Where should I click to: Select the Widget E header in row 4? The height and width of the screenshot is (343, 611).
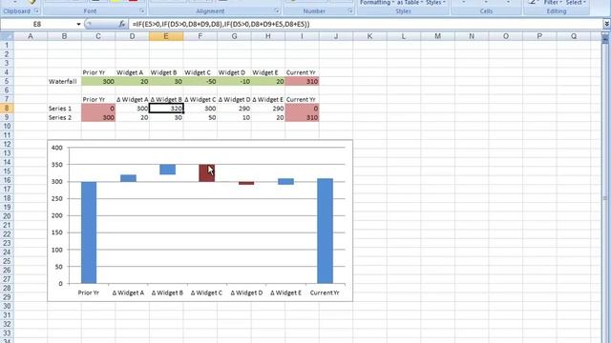click(x=268, y=72)
